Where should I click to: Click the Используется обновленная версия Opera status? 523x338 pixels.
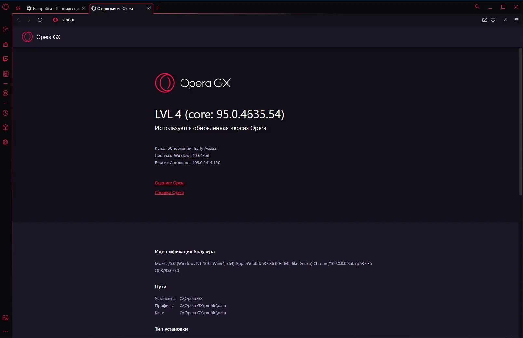tap(211, 128)
